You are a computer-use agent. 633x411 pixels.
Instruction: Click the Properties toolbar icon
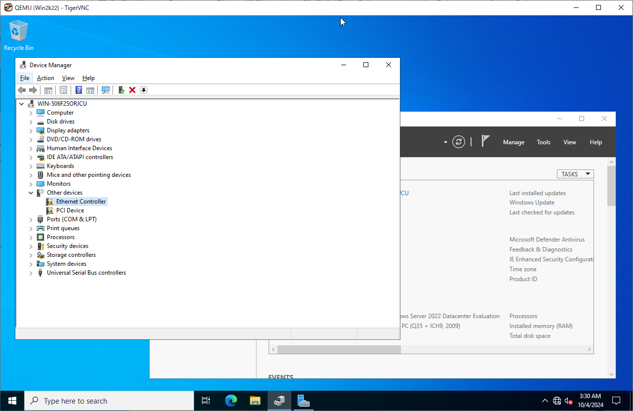[63, 90]
